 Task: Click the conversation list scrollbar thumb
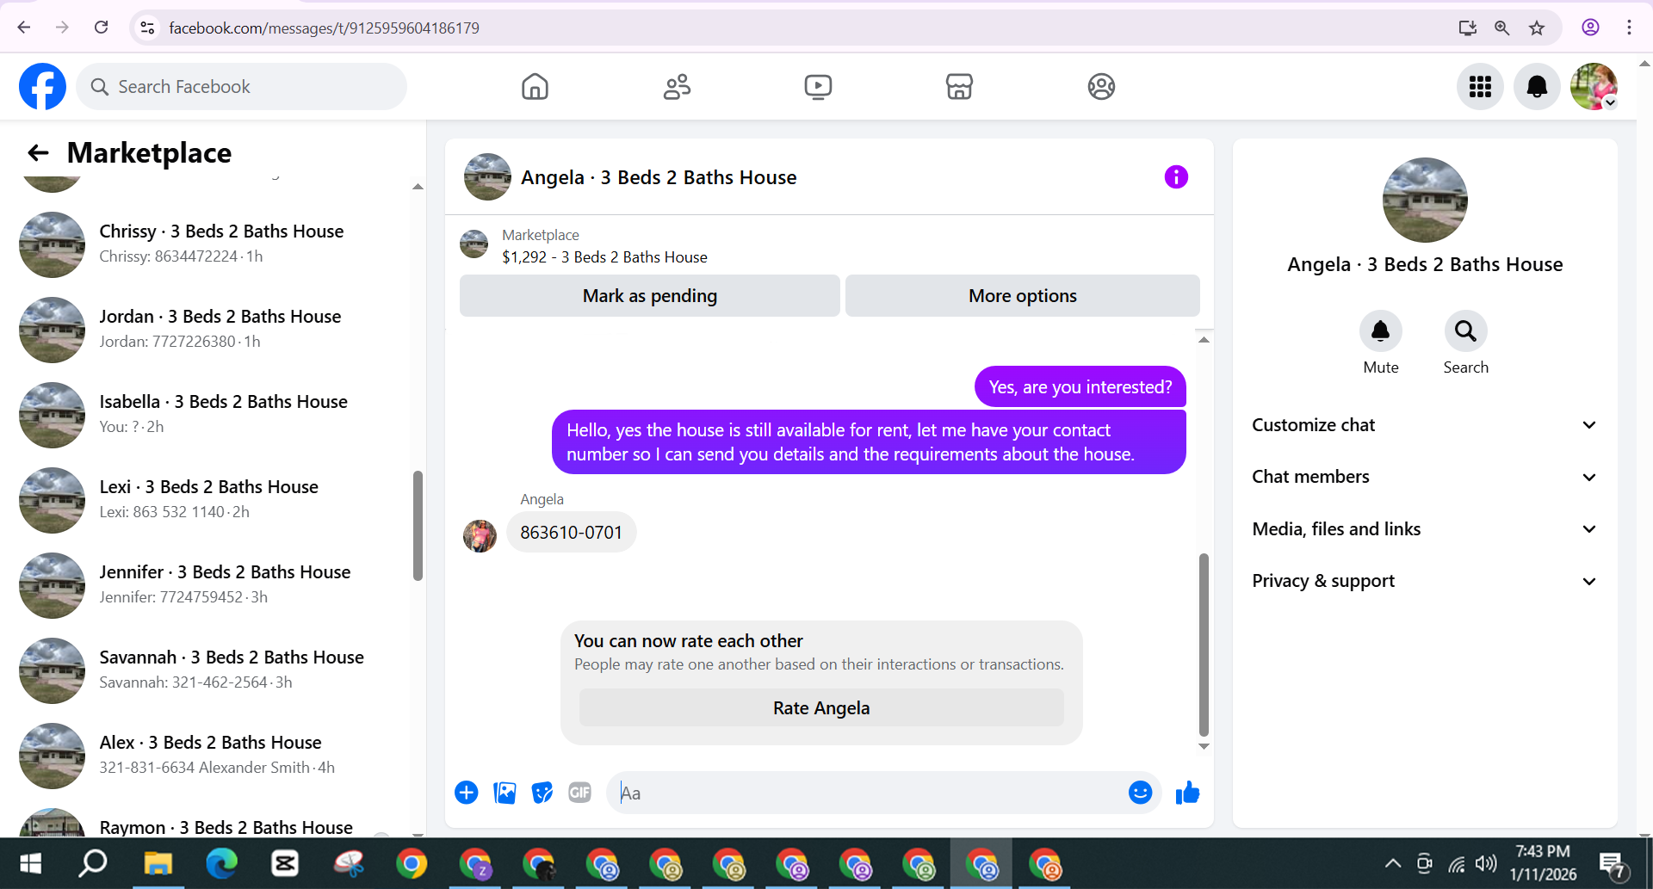(x=418, y=526)
